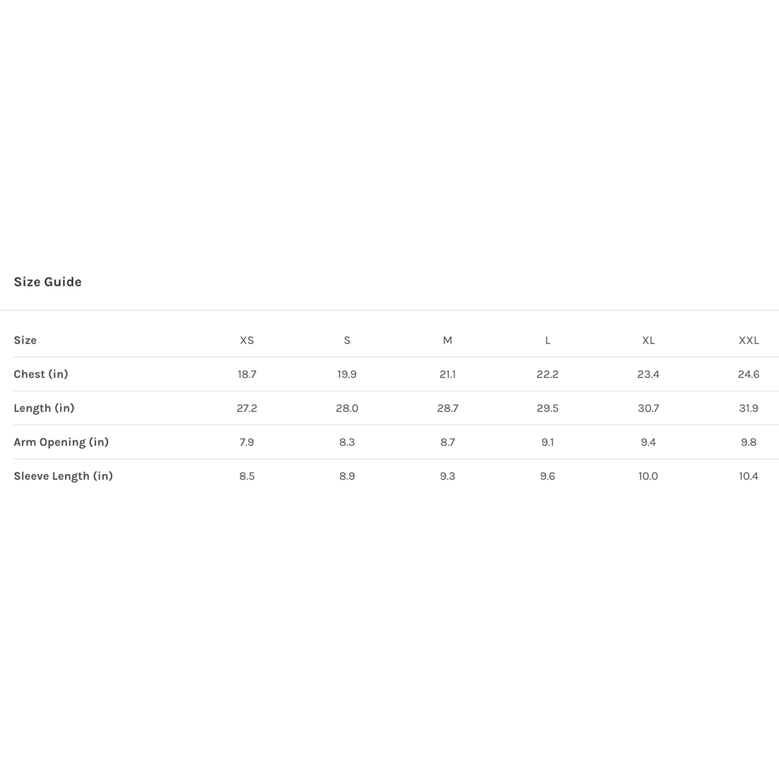The width and height of the screenshot is (779, 779).
Task: Click the Size row label
Action: (x=25, y=340)
